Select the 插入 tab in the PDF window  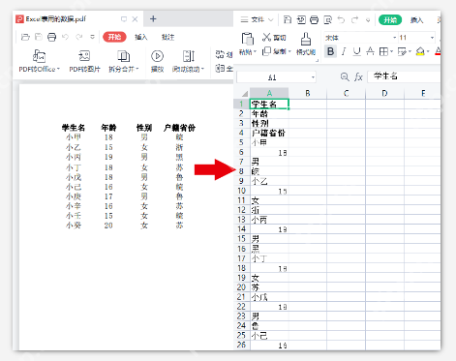coord(141,37)
